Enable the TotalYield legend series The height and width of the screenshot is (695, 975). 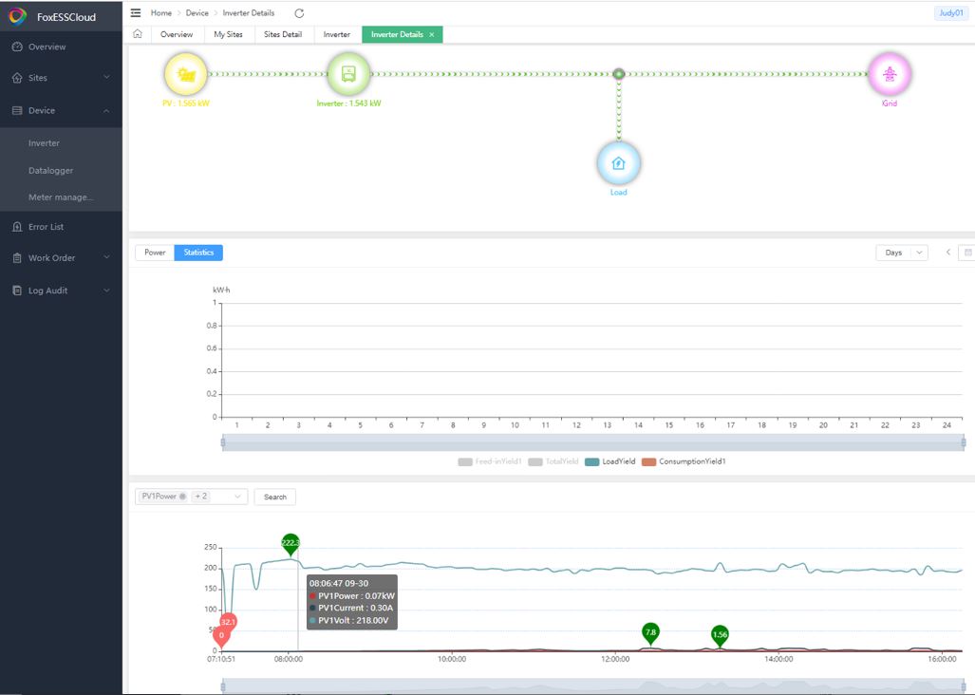coord(553,461)
